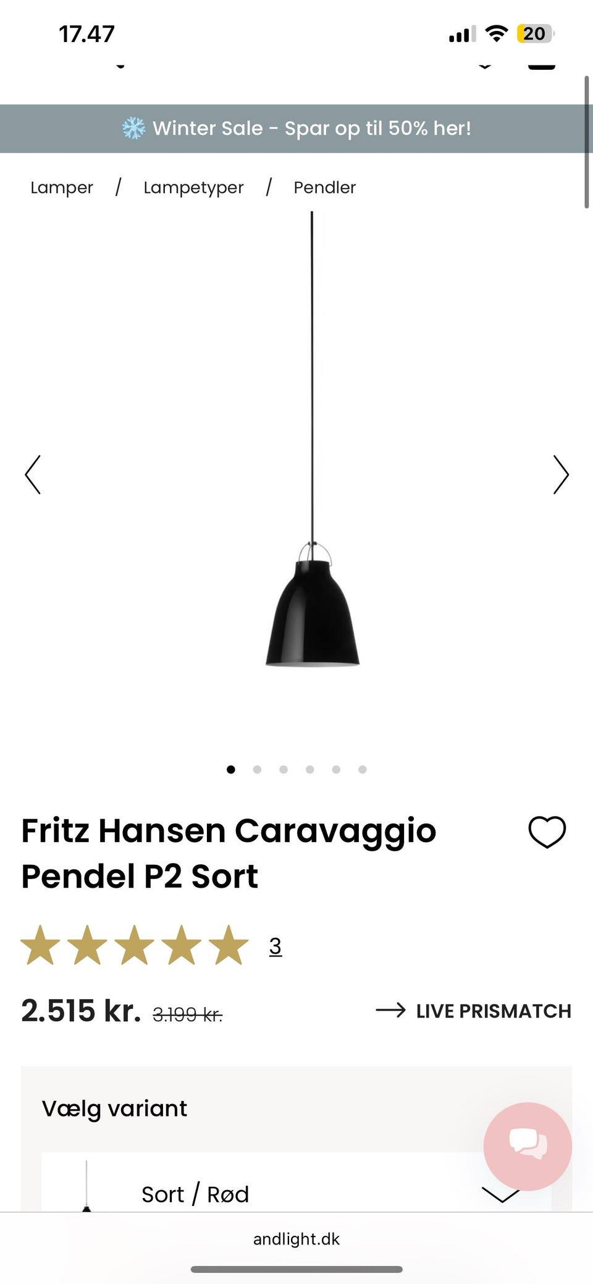Show previous product image with left arrow
The width and height of the screenshot is (593, 1284).
click(x=33, y=475)
